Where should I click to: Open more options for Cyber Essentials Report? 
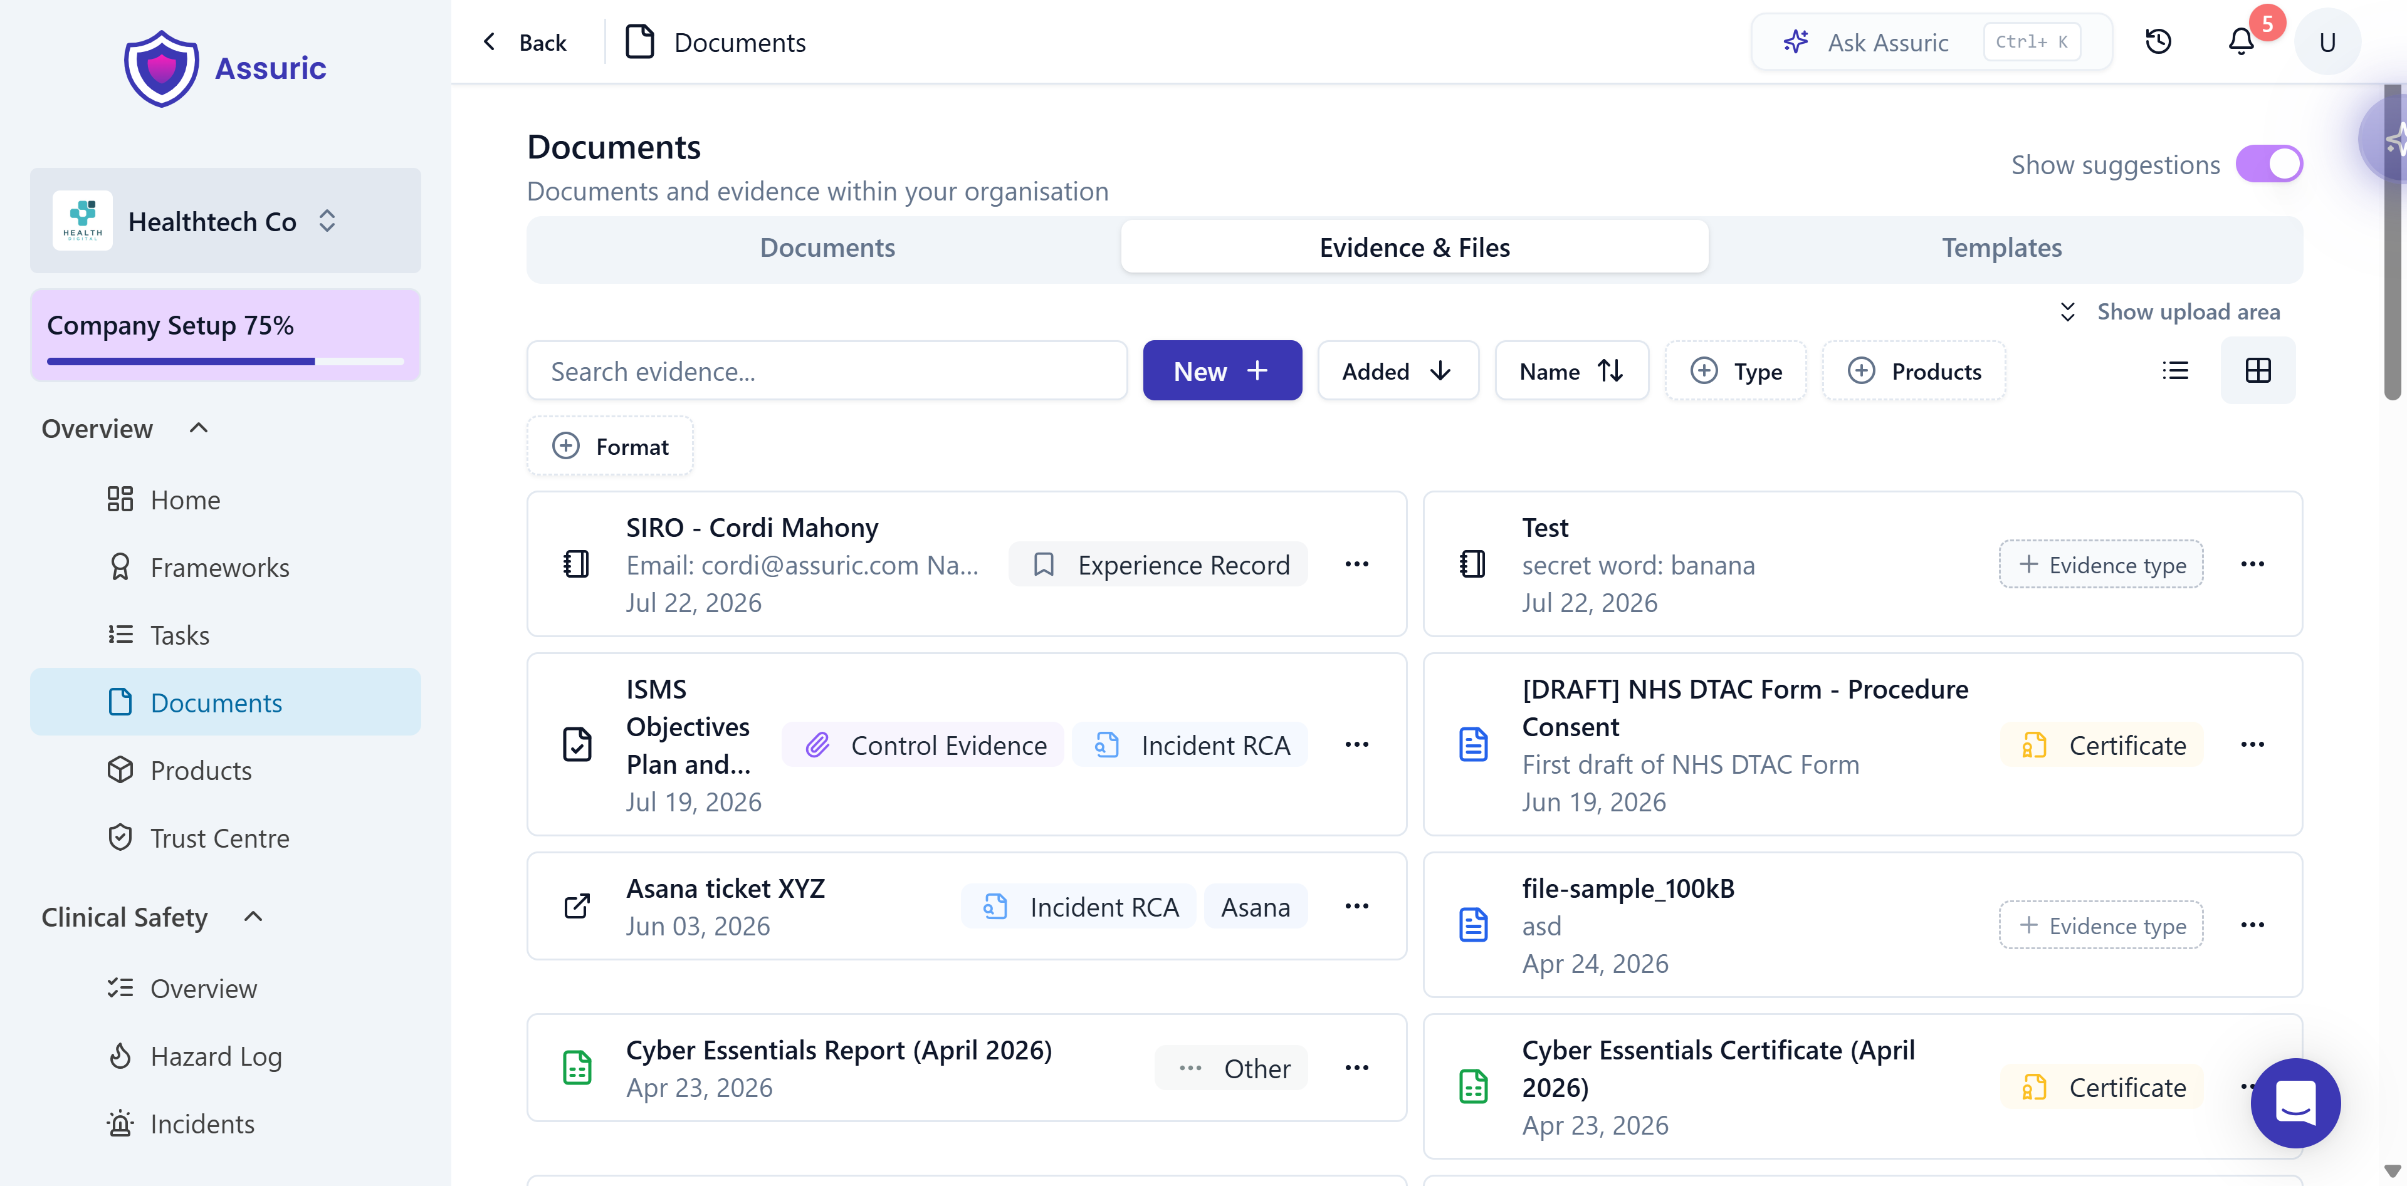pos(1356,1068)
